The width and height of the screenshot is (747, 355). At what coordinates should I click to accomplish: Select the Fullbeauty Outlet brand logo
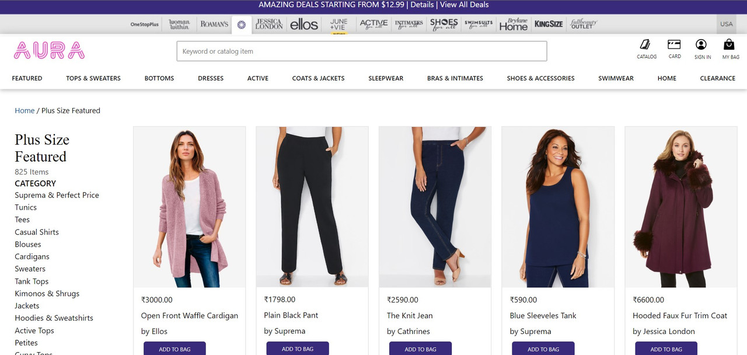(x=583, y=25)
